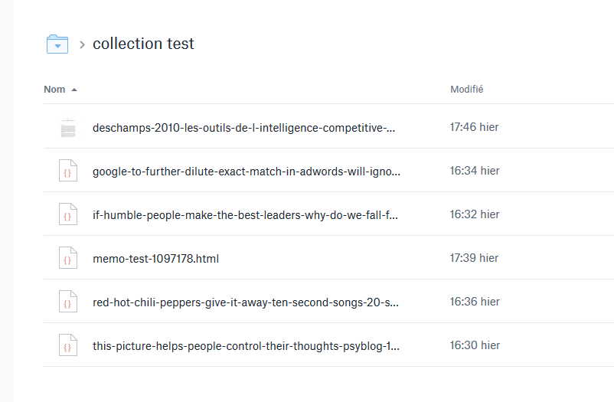Click the collection test folder title

(x=143, y=44)
